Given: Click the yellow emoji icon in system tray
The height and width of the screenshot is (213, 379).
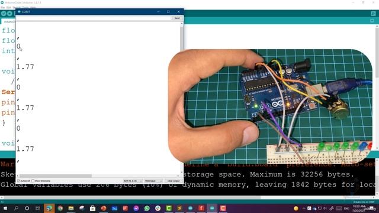Looking at the screenshot, I should [x=296, y=208].
